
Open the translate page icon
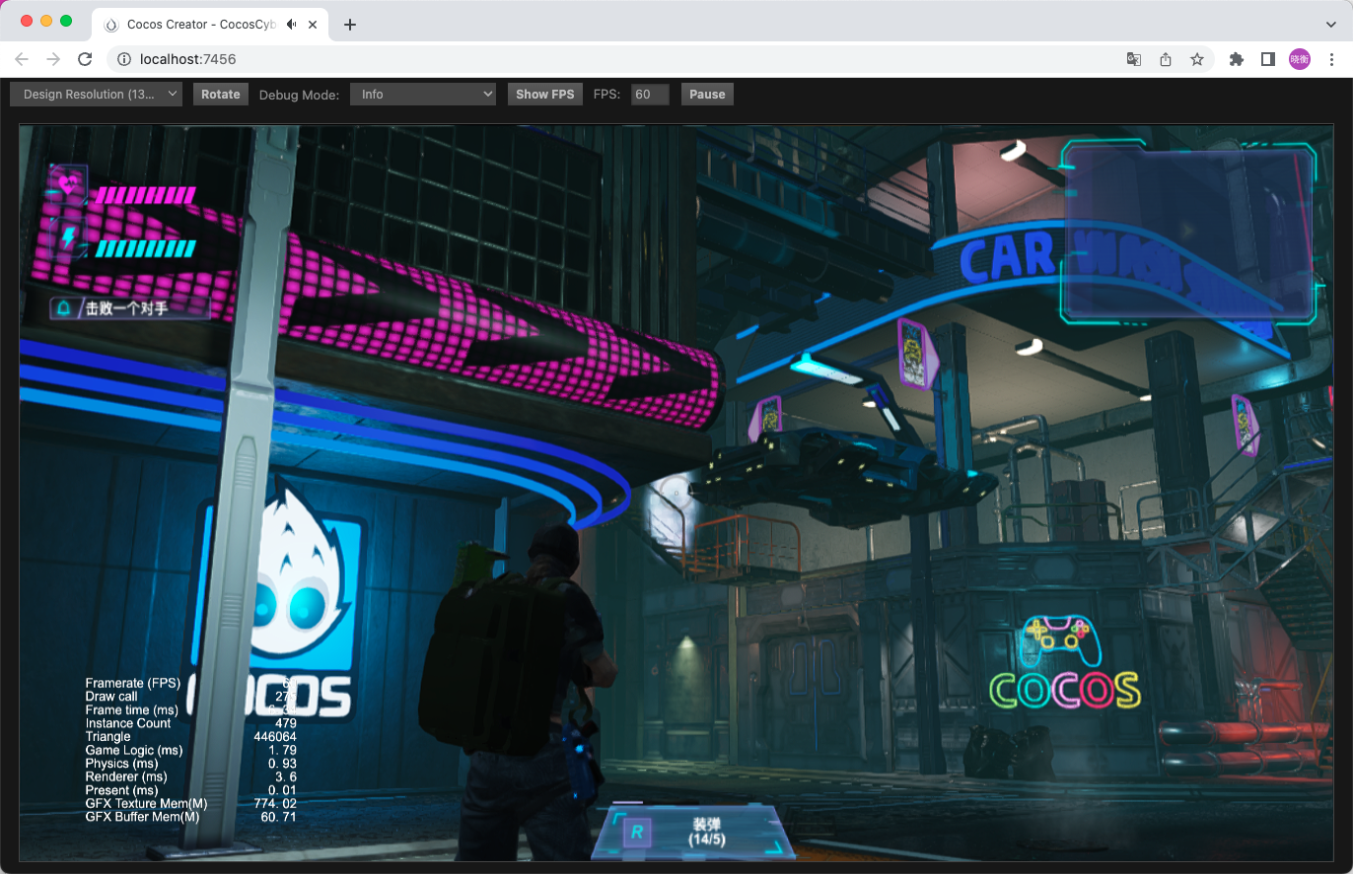tap(1134, 59)
